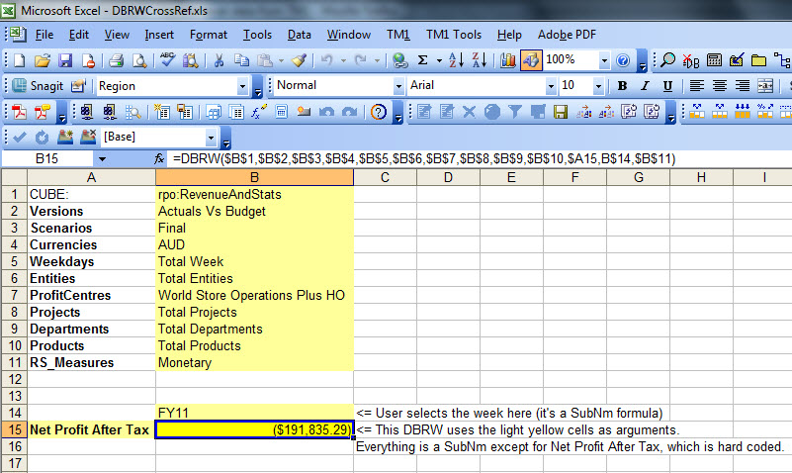
Task: Select cell with rpo:RevenueAndStats
Action: [x=254, y=195]
